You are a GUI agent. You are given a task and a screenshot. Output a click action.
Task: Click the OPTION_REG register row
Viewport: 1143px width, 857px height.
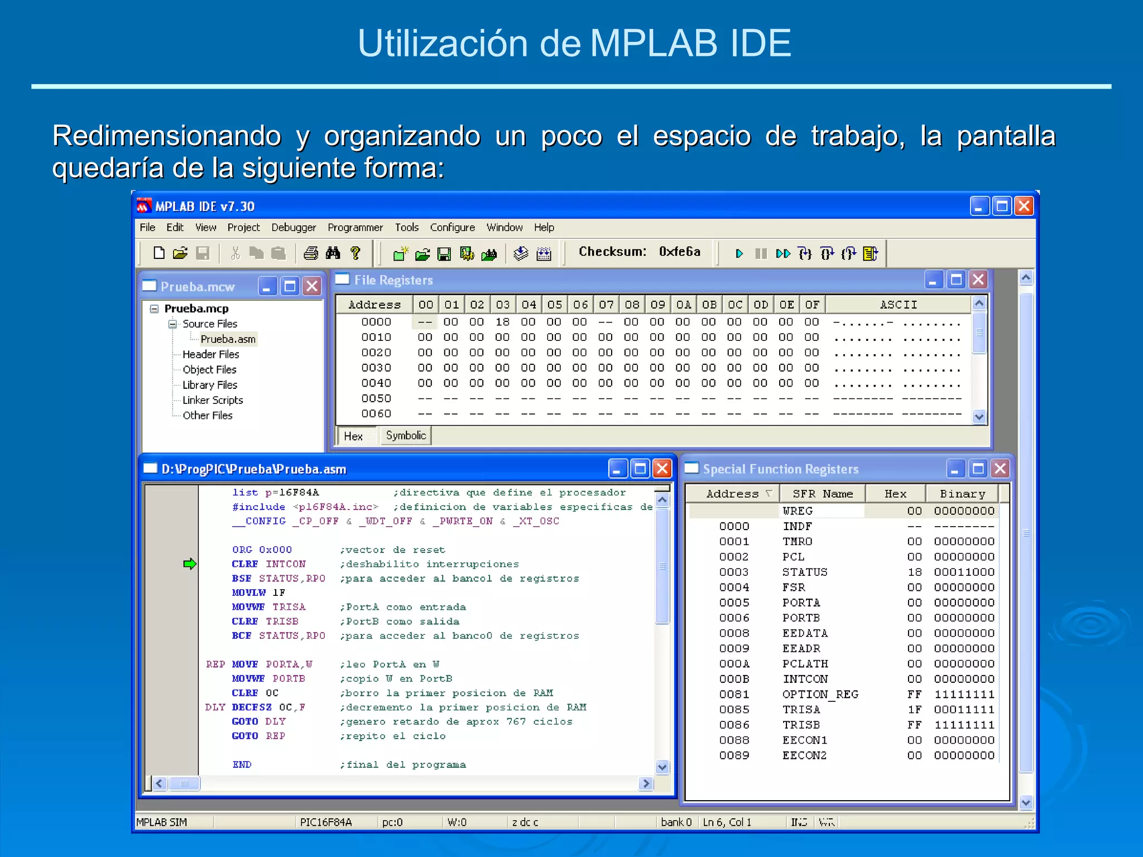(844, 695)
